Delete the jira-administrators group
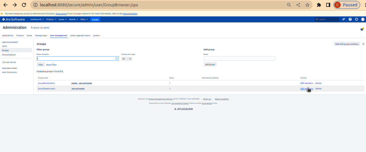The height and width of the screenshot is (152, 366). [318, 83]
